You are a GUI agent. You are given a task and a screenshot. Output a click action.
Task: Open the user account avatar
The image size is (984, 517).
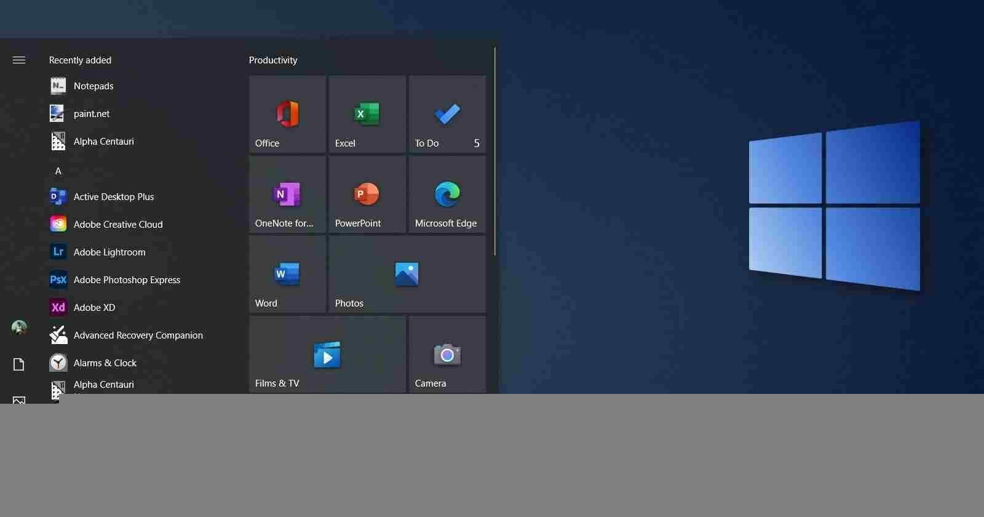[x=19, y=327]
